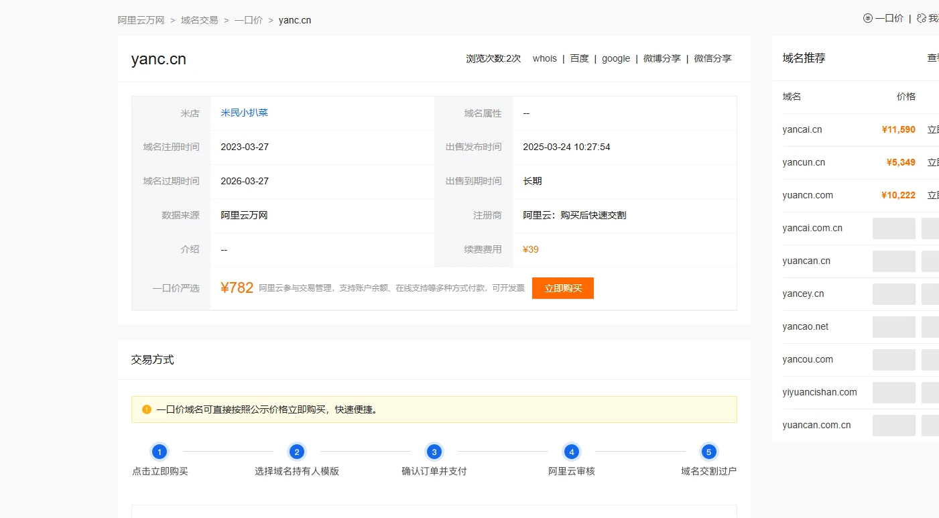Screen dimensions: 939x518
Task: Open recommended domain yiyuancishan.com
Action: click(x=819, y=393)
